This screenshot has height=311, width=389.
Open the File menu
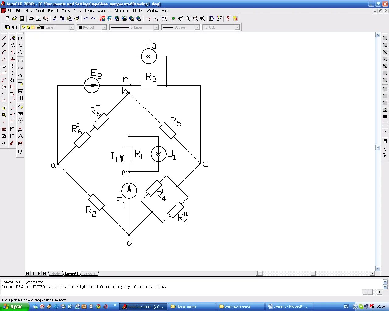tap(10, 11)
